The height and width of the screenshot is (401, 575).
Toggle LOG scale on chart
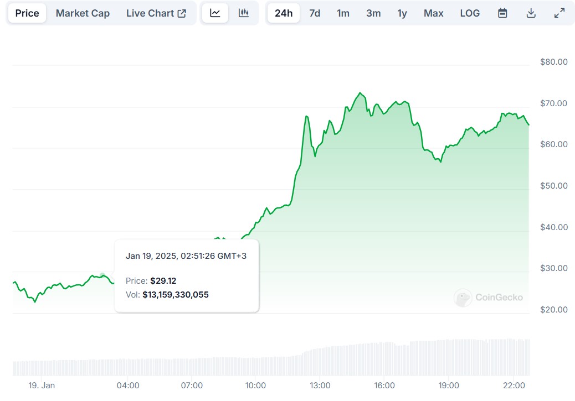coord(470,13)
